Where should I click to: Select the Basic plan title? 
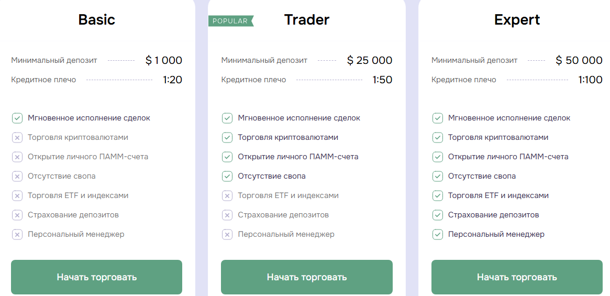coord(96,20)
